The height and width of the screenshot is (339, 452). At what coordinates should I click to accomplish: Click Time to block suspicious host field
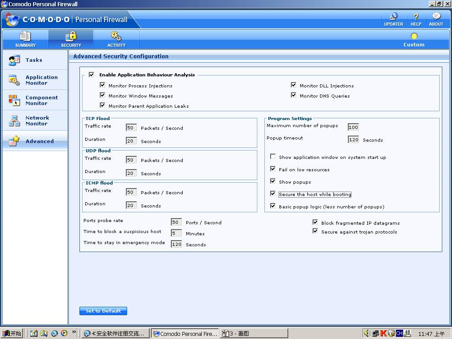pos(176,233)
